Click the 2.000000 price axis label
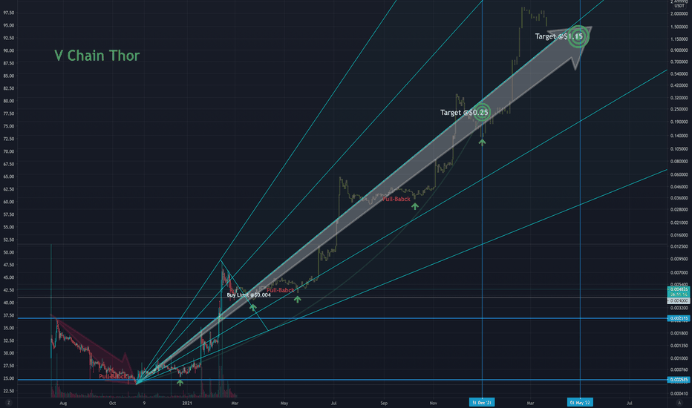 pos(679,14)
